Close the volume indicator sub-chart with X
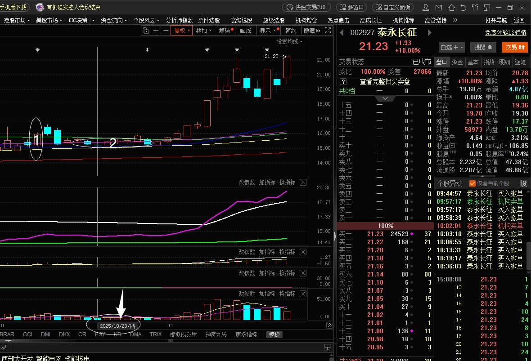Screen dimensions: 531x361 tap(303, 294)
